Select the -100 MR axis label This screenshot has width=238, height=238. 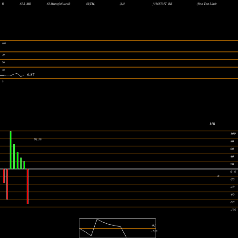[x=233, y=210]
